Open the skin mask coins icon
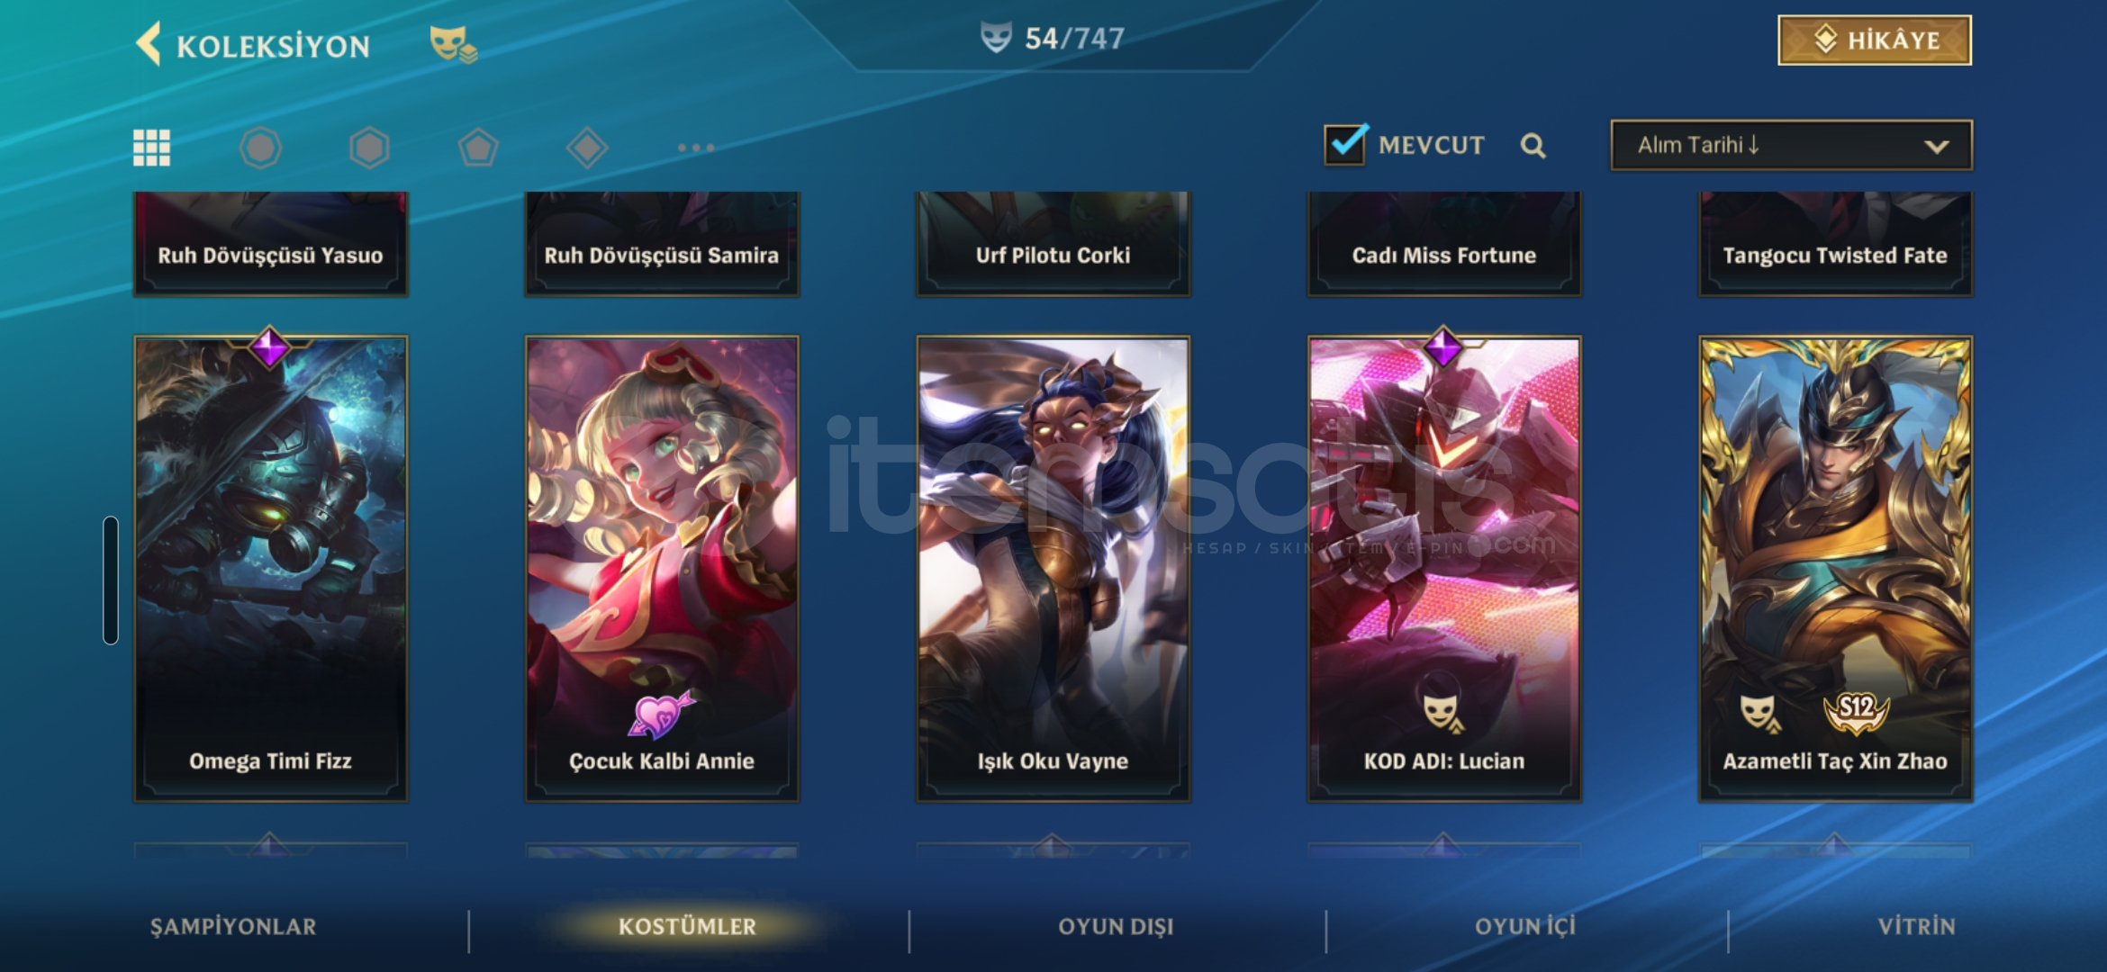This screenshot has height=972, width=2107. [453, 44]
